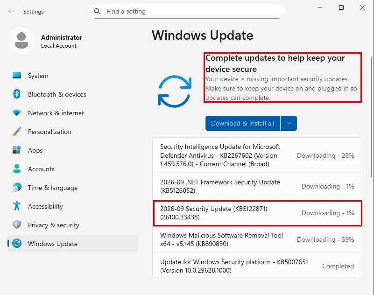The width and height of the screenshot is (374, 295).
Task: Select the 2026-09 Security Update KB5122871 row
Action: tap(257, 213)
